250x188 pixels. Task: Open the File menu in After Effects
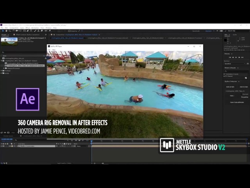click(x=2, y=28)
